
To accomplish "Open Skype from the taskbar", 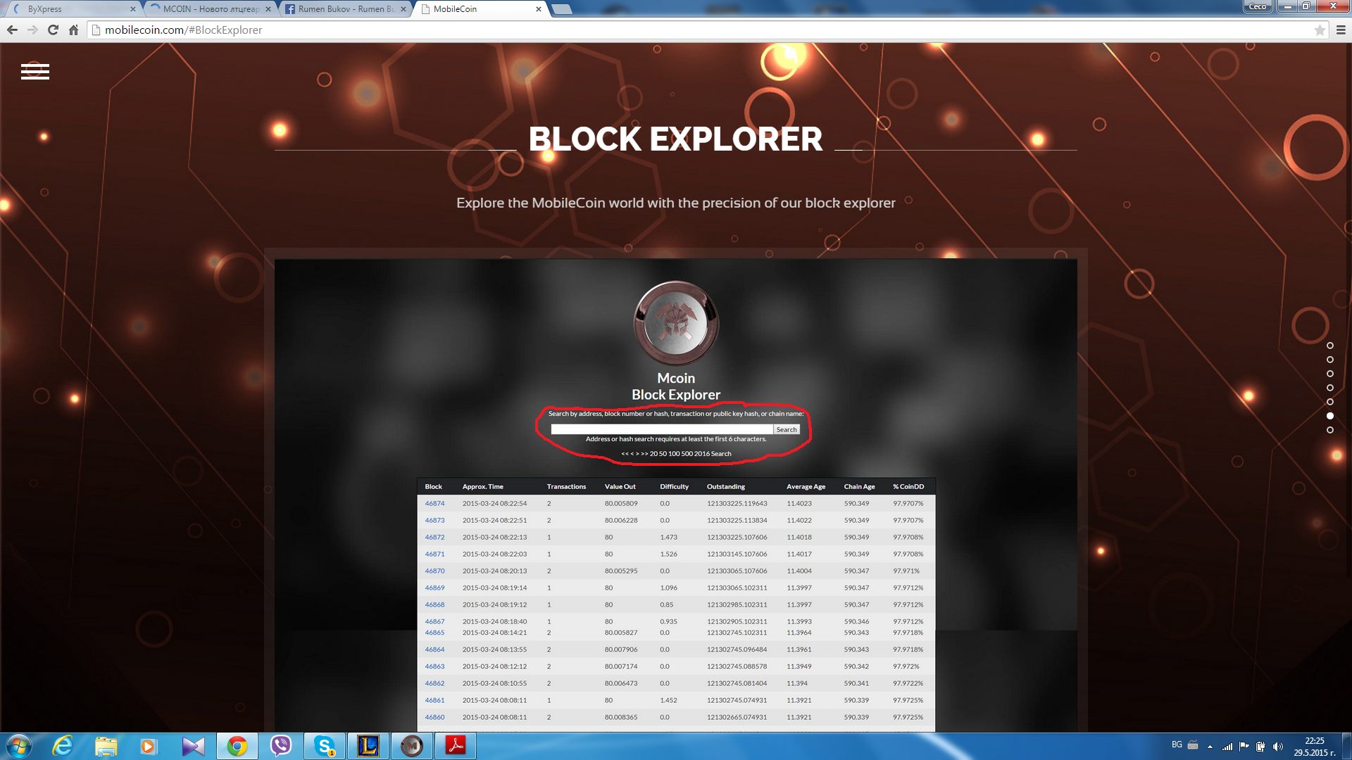I will 325,746.
